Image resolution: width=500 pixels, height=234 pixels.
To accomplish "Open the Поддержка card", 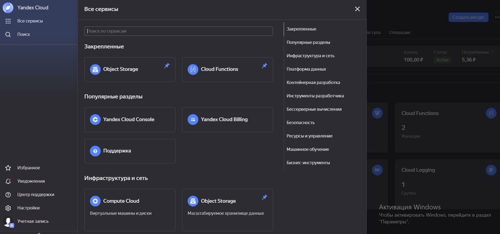I will coord(130,151).
